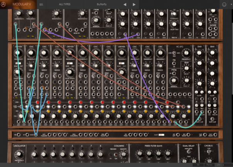This screenshot has height=167, width=233.
Task: Click the SEQ FM IN jack
Action: coord(107,135)
